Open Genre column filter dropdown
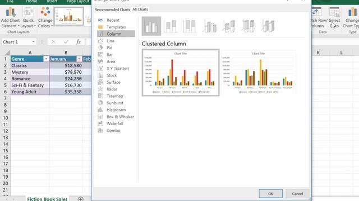This screenshot has width=359, height=201. [46, 59]
